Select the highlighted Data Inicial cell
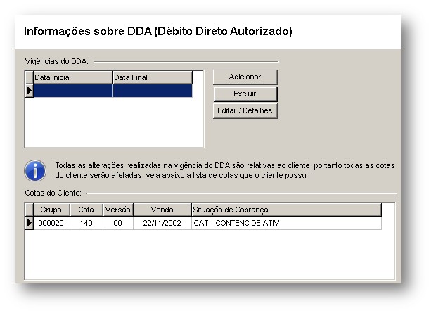Image resolution: width=431 pixels, height=313 pixels. [x=73, y=91]
